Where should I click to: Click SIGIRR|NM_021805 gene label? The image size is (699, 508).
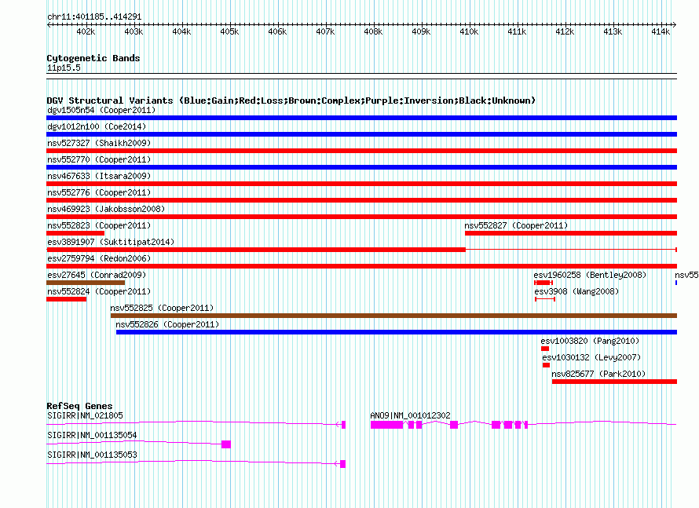85,415
